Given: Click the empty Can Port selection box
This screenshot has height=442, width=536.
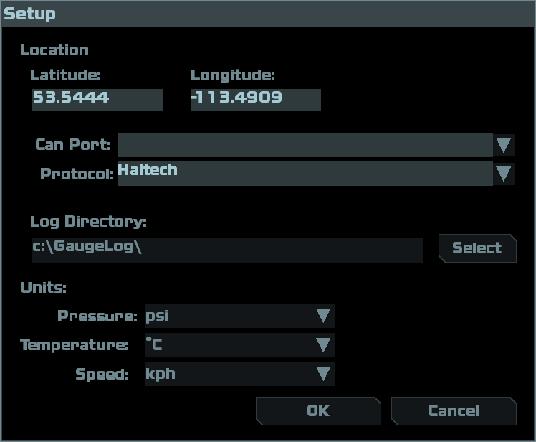Looking at the screenshot, I should [x=305, y=144].
